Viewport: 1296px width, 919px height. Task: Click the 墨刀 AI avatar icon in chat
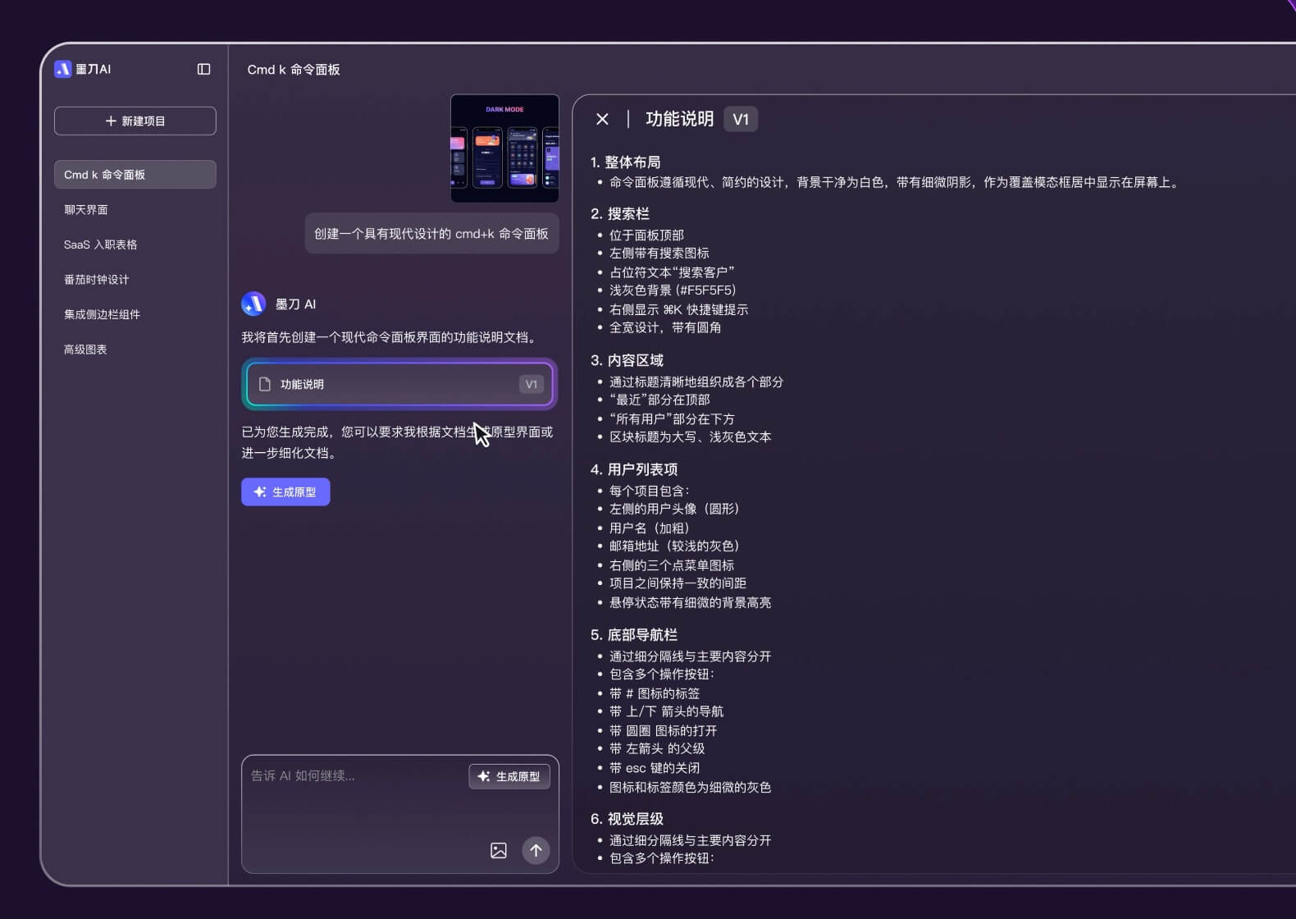click(253, 304)
